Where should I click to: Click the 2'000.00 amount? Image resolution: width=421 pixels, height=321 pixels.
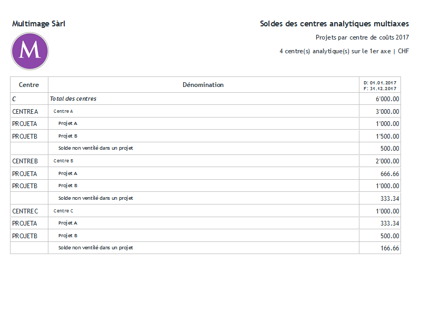click(x=387, y=161)
